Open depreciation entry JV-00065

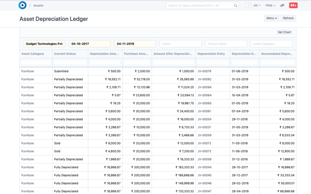[204, 103]
